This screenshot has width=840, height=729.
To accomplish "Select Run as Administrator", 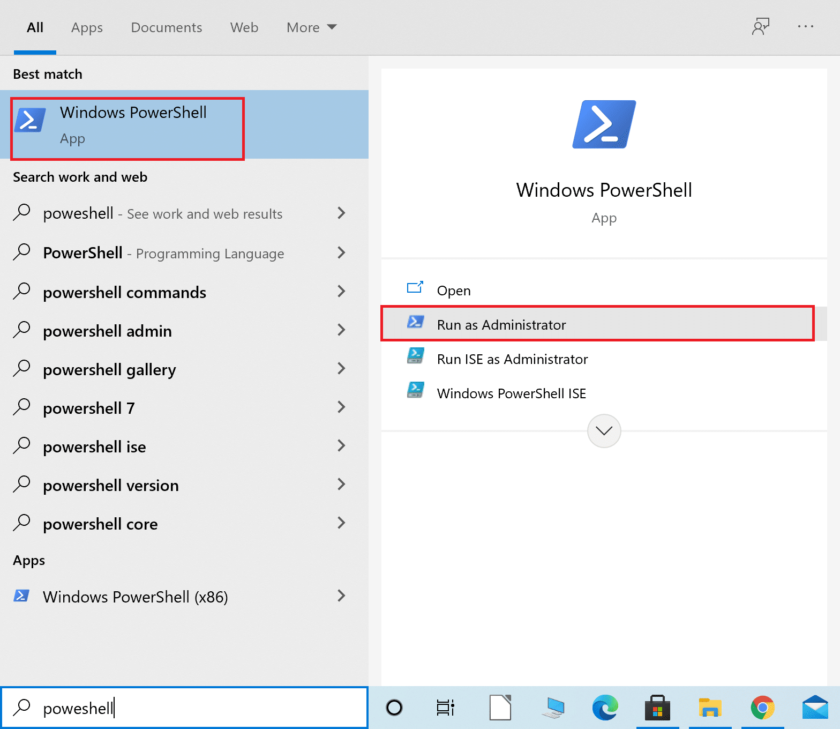I will tap(604, 324).
